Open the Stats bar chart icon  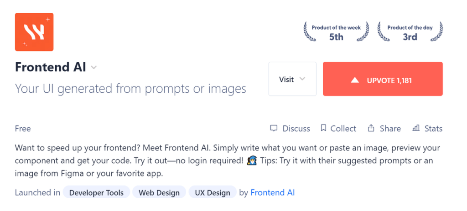pyautogui.click(x=416, y=128)
